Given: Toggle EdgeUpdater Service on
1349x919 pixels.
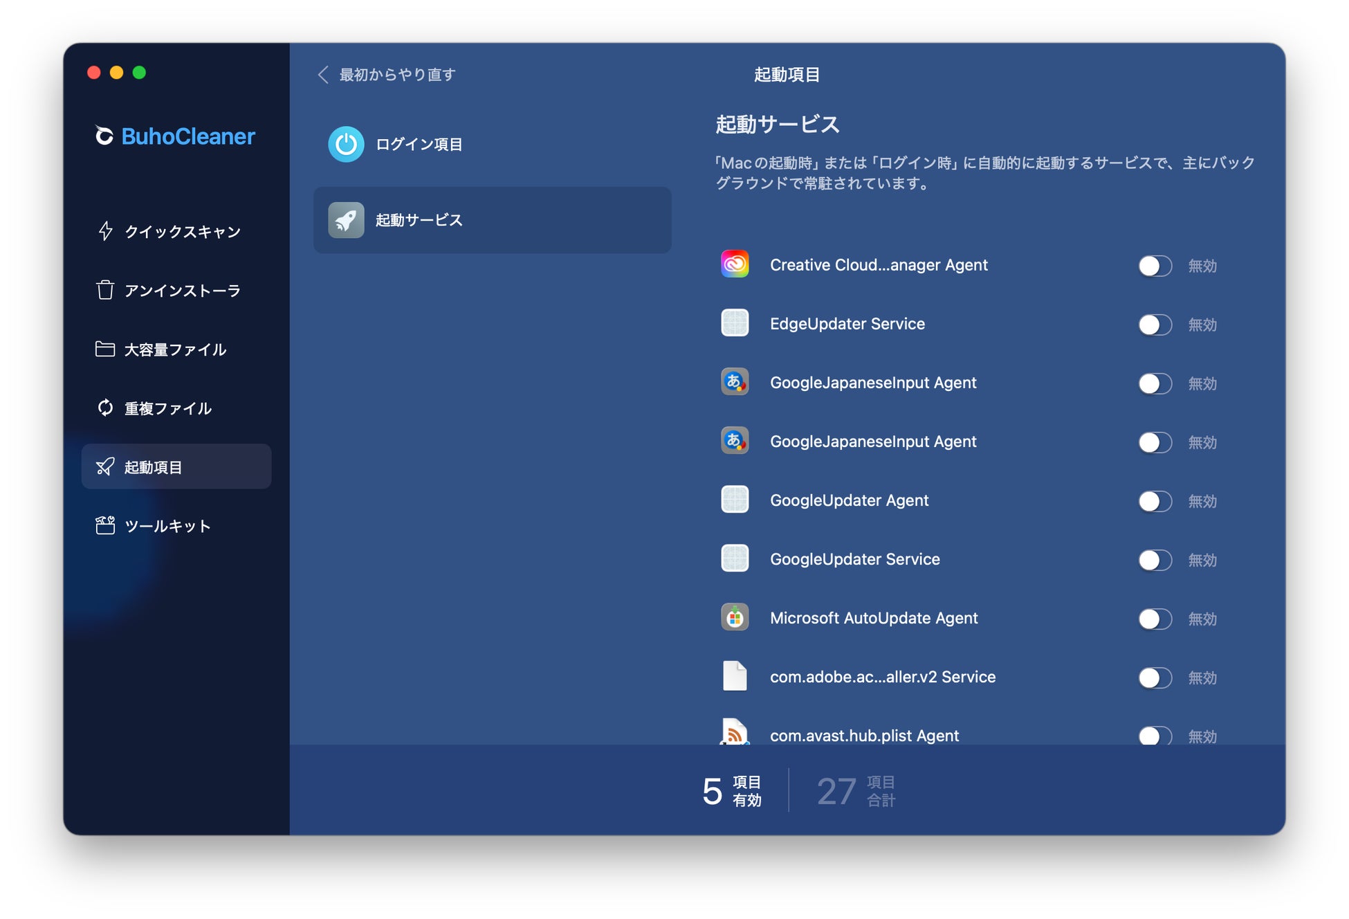Looking at the screenshot, I should click(1154, 325).
